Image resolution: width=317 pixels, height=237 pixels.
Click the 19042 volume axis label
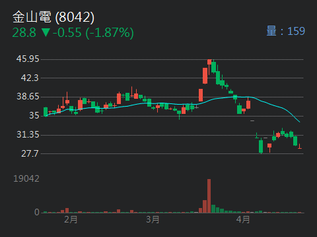coord(26,179)
